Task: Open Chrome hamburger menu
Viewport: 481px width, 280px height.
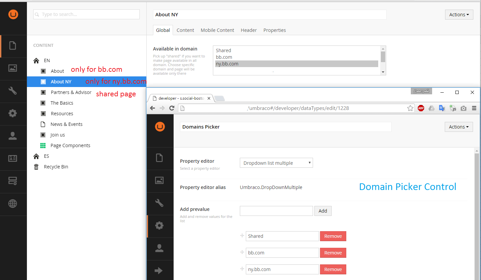Action: (474, 108)
